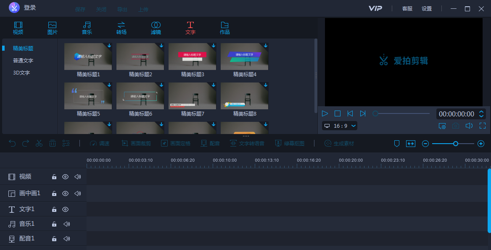Click the snapshot camera icon under the preview
The width and height of the screenshot is (491, 250).
455,126
